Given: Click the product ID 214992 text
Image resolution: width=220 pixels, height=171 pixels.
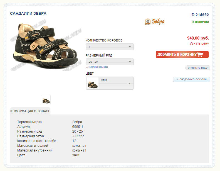Looking at the screenshot, I should [x=199, y=15].
